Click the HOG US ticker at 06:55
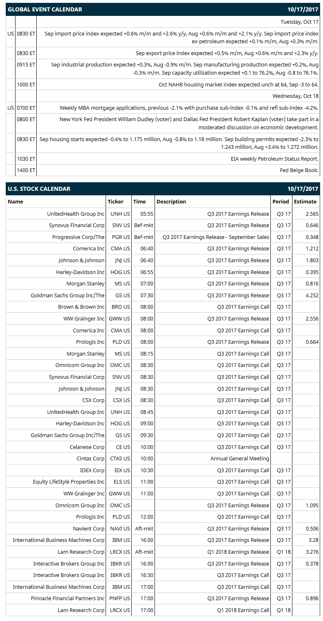The height and width of the screenshot is (621, 323). click(120, 272)
